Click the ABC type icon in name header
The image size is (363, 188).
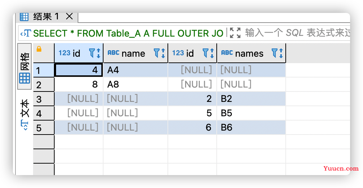click(114, 53)
